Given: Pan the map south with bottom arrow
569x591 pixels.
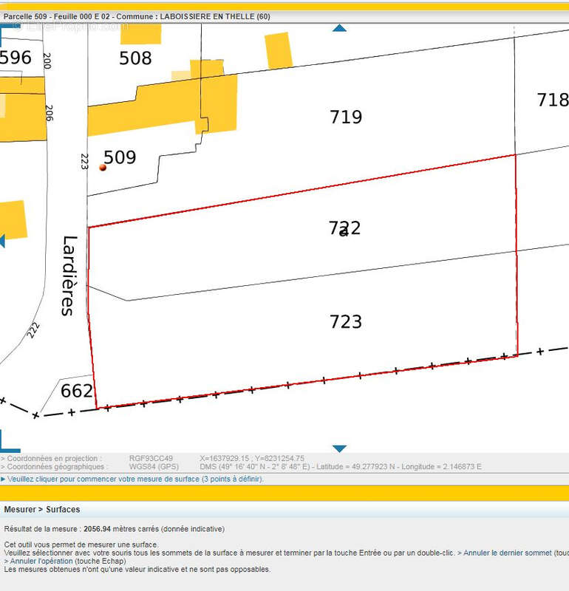Looking at the screenshot, I should (339, 448).
